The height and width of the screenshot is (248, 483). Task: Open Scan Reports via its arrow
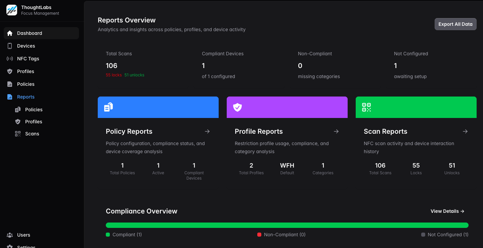point(465,131)
